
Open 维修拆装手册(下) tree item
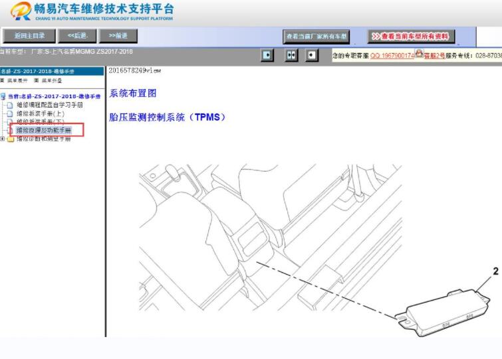[x=41, y=121]
